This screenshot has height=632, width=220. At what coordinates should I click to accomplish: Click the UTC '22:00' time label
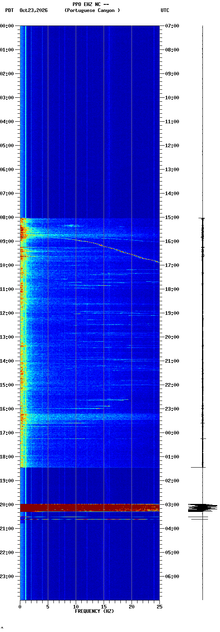click(x=172, y=385)
